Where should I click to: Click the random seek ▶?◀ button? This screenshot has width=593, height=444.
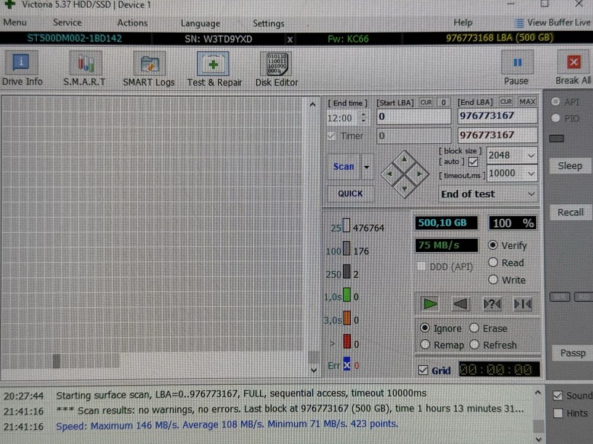point(492,304)
